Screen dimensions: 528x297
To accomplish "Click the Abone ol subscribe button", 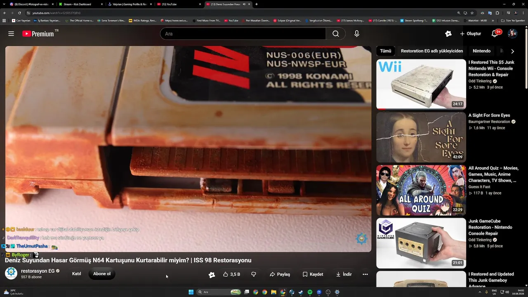I will 102,274.
